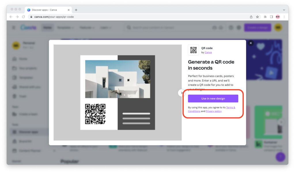Open Your projects in the sidebar
Viewport: 295px width, 173px height.
point(25,68)
